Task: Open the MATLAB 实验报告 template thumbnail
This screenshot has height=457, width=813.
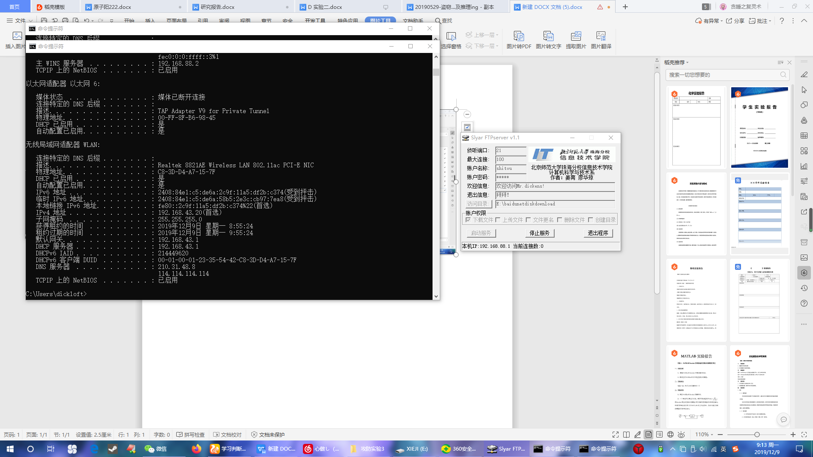Action: click(696, 386)
